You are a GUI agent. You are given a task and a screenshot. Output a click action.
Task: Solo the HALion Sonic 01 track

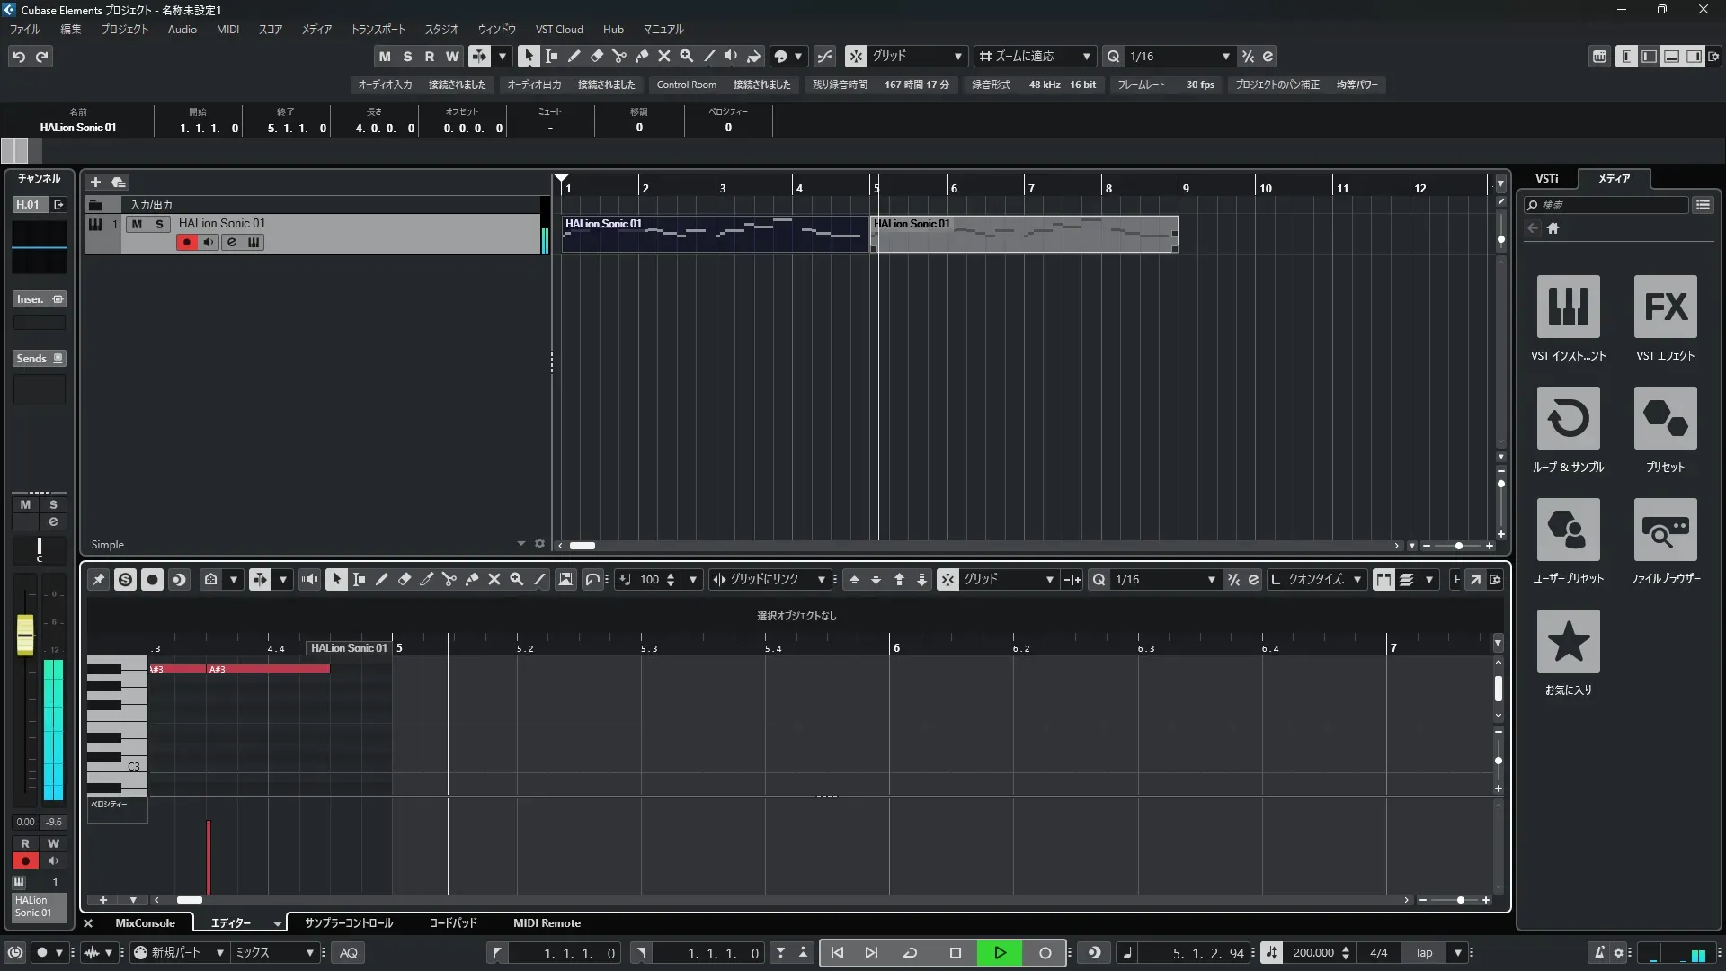[159, 224]
